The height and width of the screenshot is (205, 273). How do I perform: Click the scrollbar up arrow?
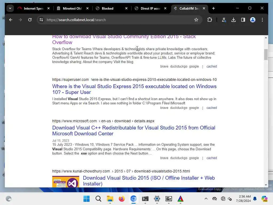pyautogui.click(x=266, y=38)
